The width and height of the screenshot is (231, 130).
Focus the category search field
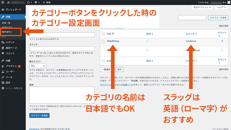192,18
